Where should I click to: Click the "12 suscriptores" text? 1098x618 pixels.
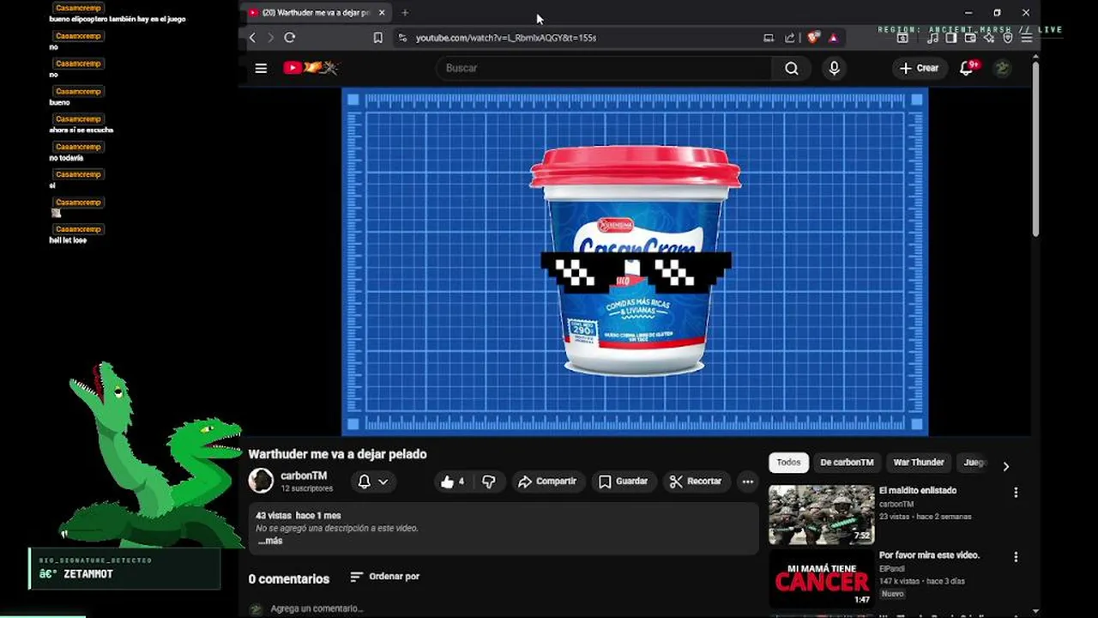tap(306, 488)
